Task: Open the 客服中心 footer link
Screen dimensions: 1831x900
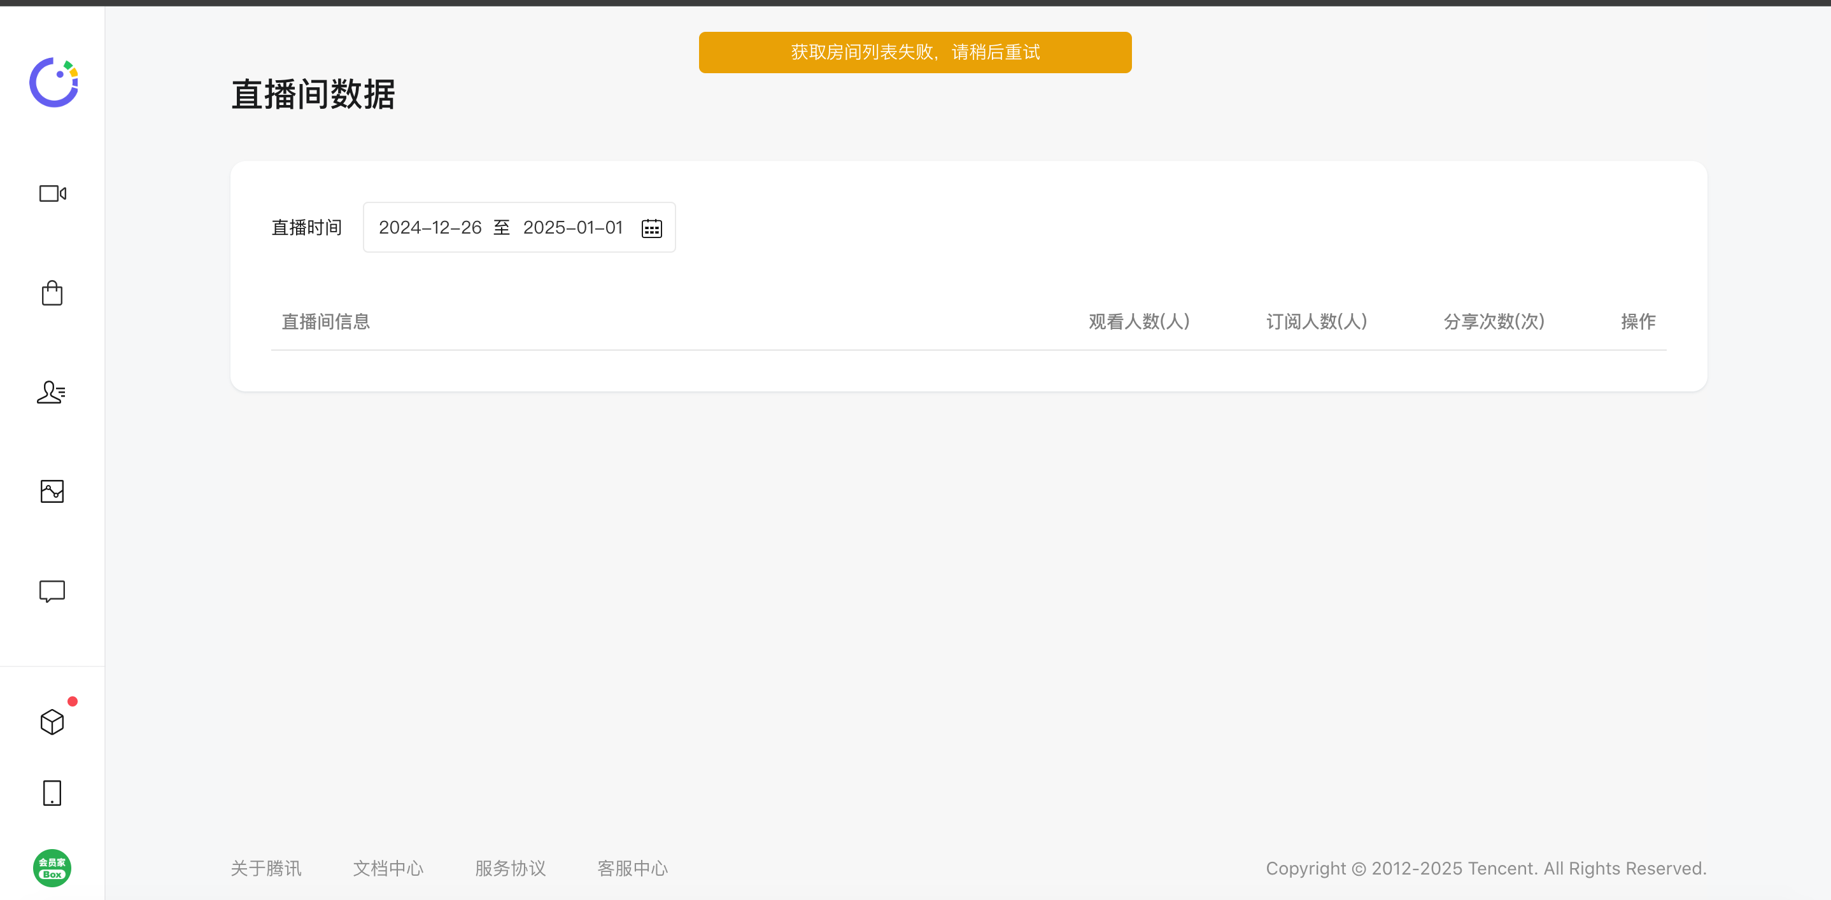Action: pyautogui.click(x=633, y=868)
